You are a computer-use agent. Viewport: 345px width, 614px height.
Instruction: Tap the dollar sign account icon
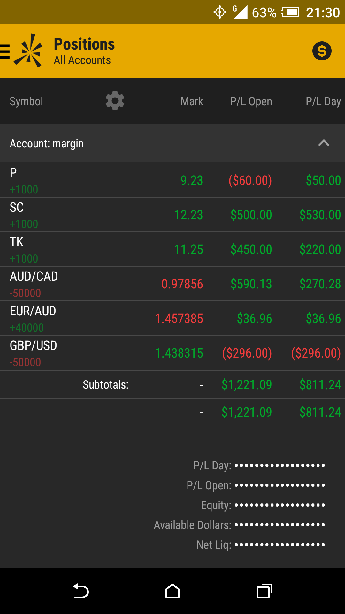tap(322, 51)
